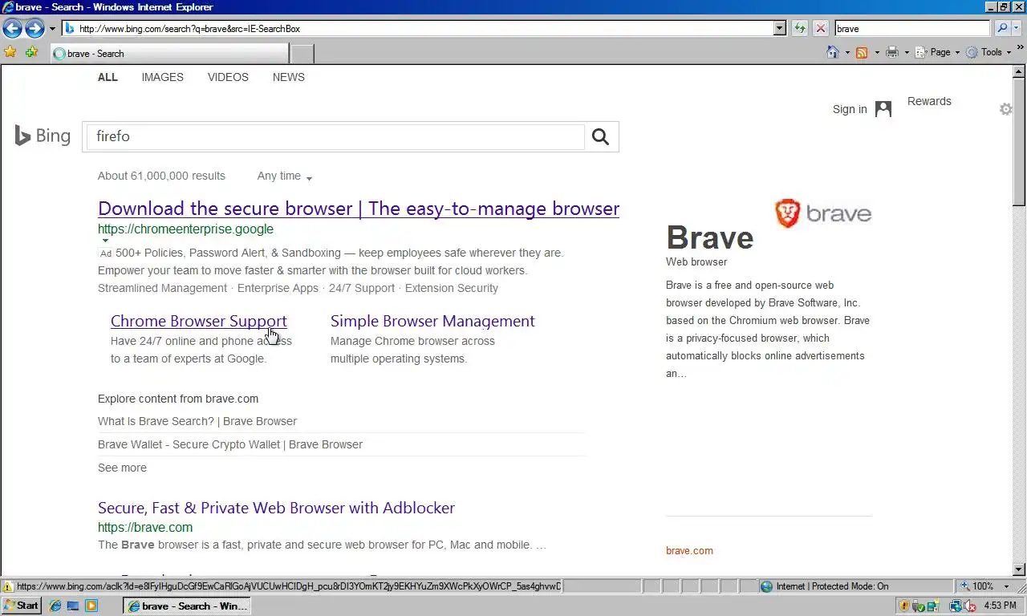Click the address bar URL field

click(x=417, y=29)
